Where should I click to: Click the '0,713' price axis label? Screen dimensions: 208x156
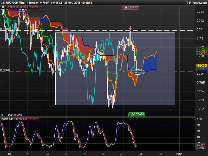tap(200, 12)
